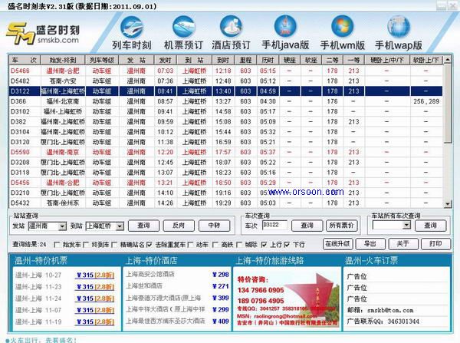
Task: Sort by 发时 column header
Action: click(x=165, y=60)
